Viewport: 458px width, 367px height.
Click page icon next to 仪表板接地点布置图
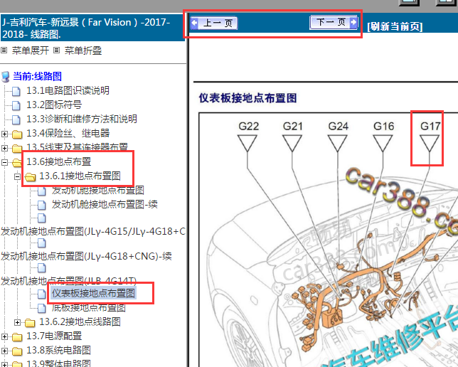pyautogui.click(x=42, y=294)
